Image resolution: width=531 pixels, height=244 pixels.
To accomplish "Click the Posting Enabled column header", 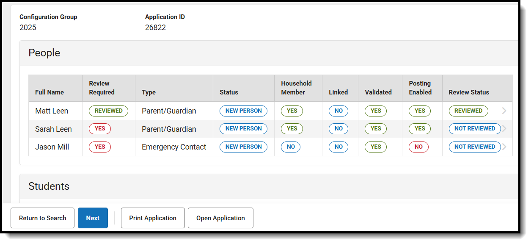I will pos(420,88).
